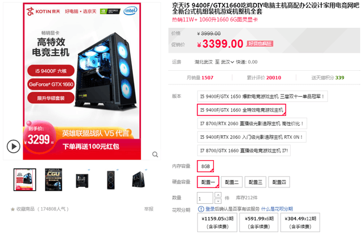362x235 pixels.
Task: Decrease quantity with the down arrow
Action: pos(218,201)
